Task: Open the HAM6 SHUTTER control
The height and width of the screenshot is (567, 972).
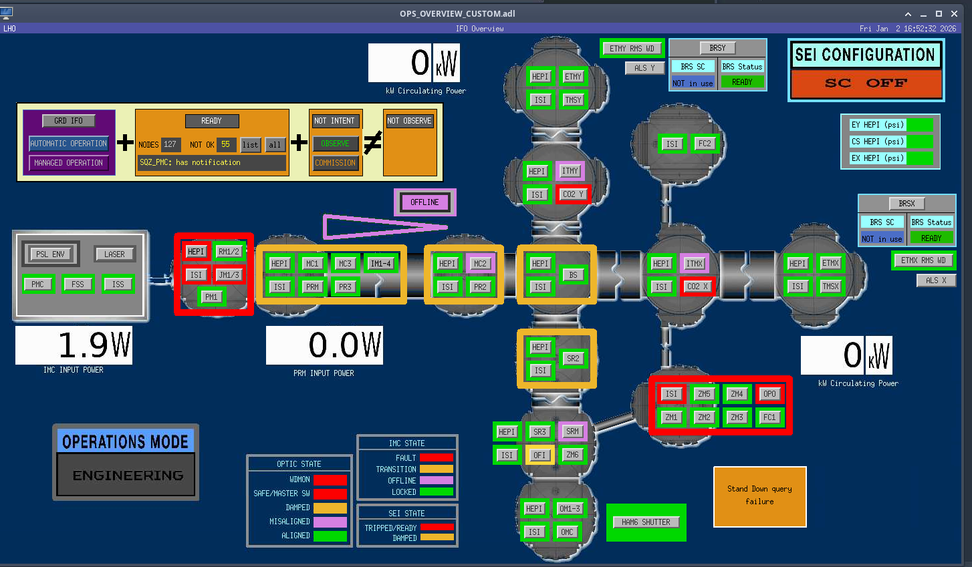Action: coord(646,522)
